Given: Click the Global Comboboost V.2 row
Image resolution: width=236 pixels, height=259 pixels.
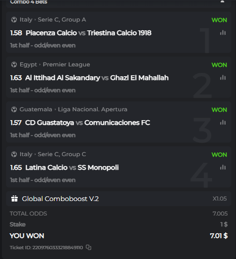Looking at the screenshot, I should coord(118,199).
